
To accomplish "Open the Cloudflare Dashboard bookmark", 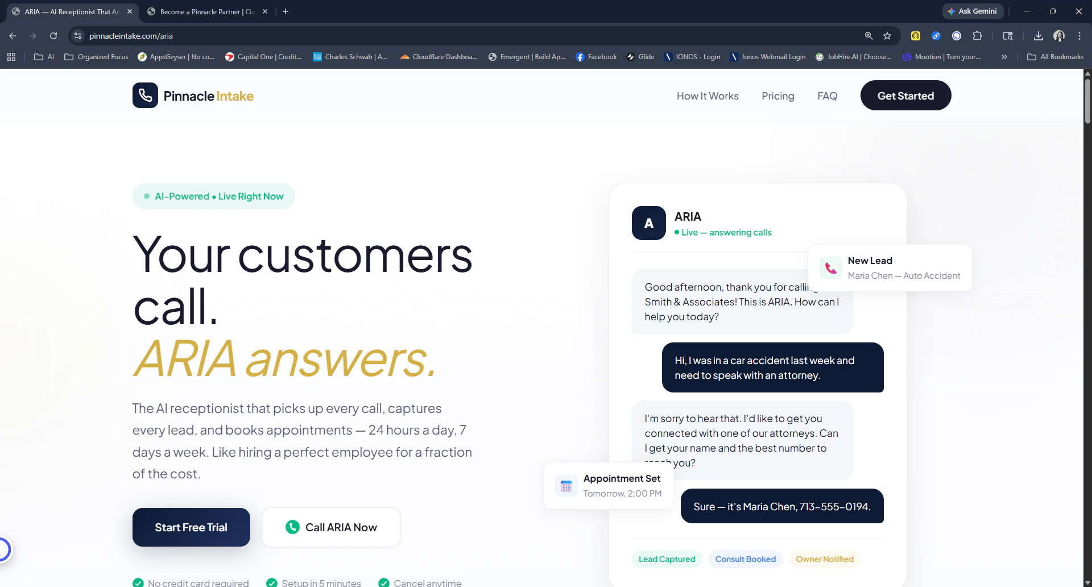I will 439,57.
